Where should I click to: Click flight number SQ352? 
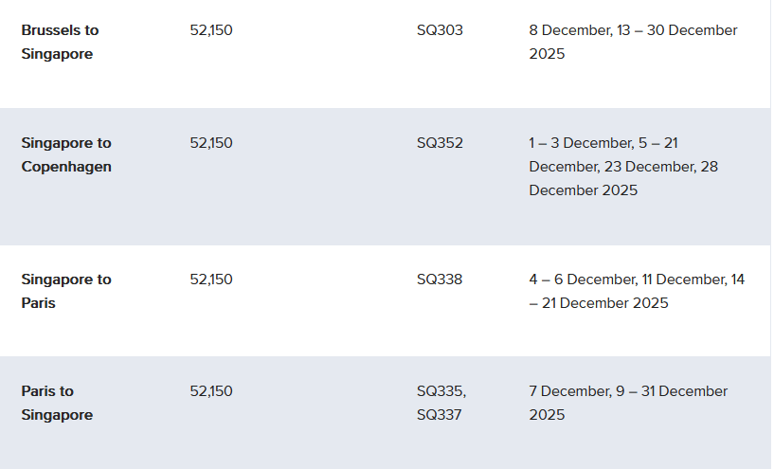pyautogui.click(x=440, y=143)
